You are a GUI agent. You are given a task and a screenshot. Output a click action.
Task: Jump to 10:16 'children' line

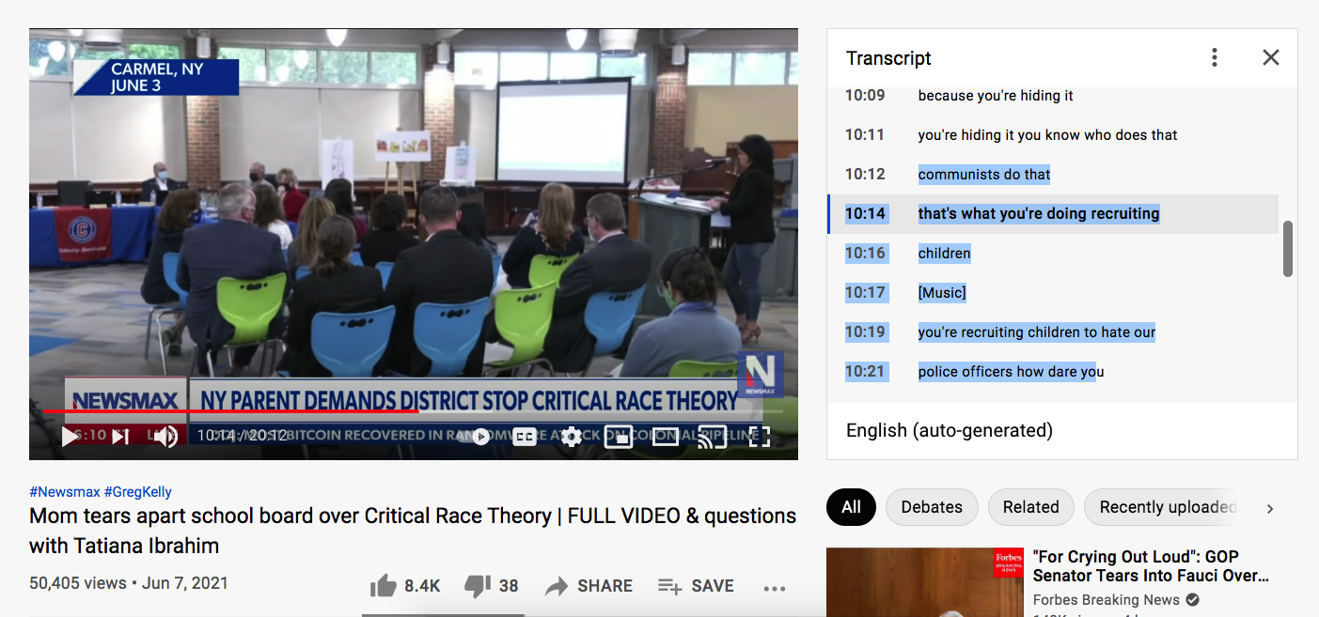click(x=1053, y=254)
